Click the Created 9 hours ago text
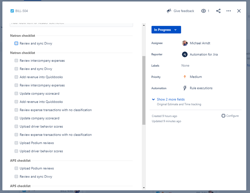Image resolution: width=250 pixels, height=193 pixels. (164, 116)
